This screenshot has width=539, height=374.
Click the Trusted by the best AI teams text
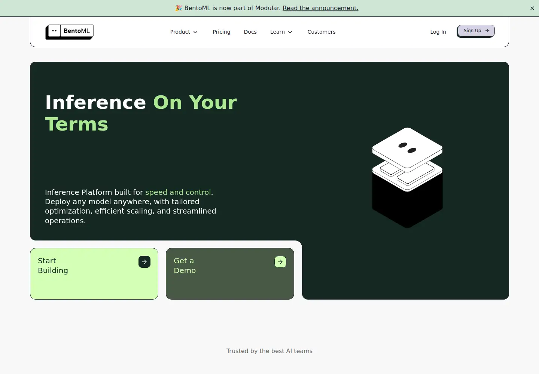point(269,351)
